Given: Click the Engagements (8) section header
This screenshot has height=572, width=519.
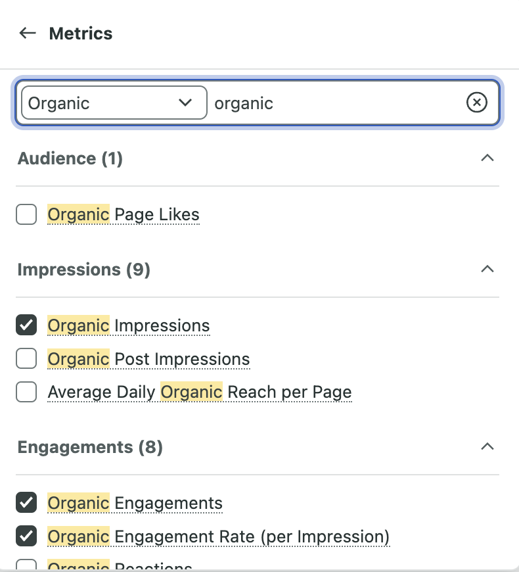Looking at the screenshot, I should [x=90, y=447].
